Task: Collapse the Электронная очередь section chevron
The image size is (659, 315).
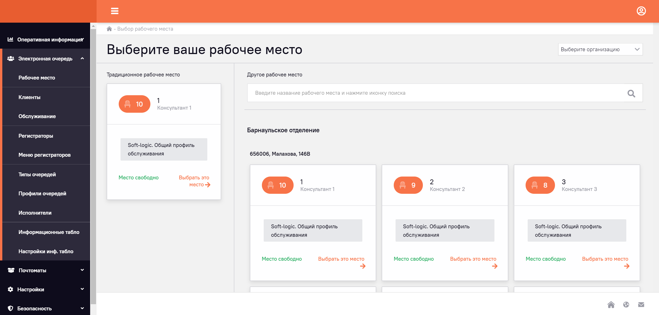Action: coord(82,58)
